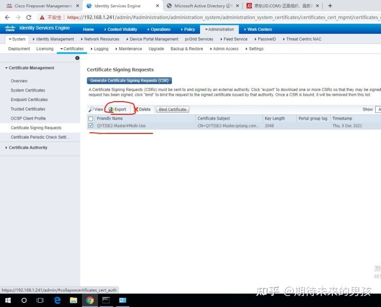Open Trusted Certificates in the sidebar
Screen dimensions: 381x307
click(x=28, y=109)
